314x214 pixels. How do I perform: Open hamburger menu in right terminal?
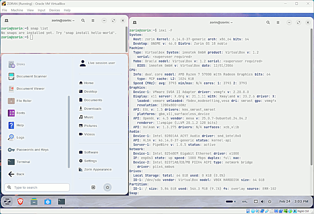tap(278, 22)
